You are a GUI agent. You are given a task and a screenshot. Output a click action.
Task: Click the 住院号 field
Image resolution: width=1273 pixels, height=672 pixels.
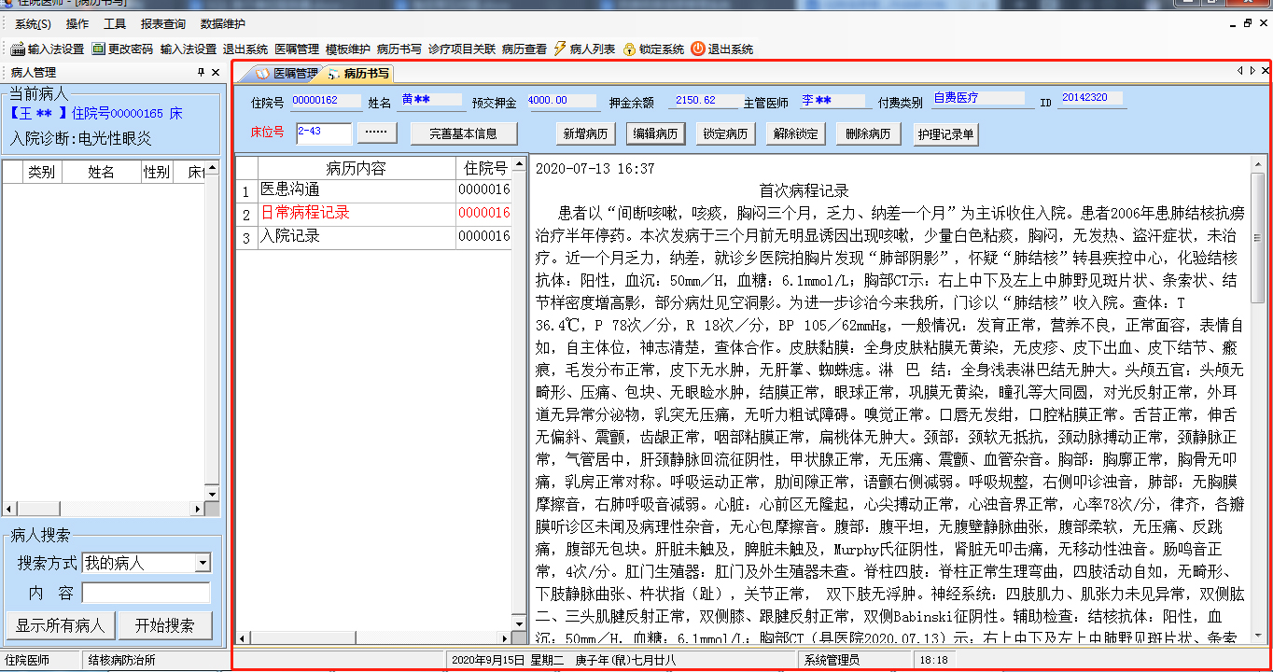click(325, 101)
